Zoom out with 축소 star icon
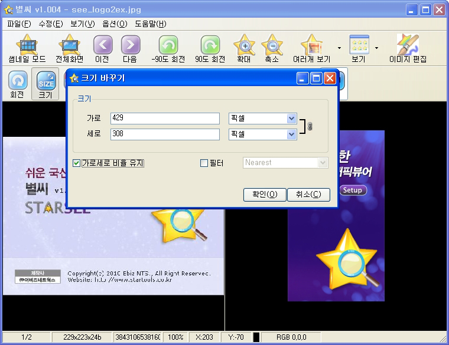 click(272, 48)
